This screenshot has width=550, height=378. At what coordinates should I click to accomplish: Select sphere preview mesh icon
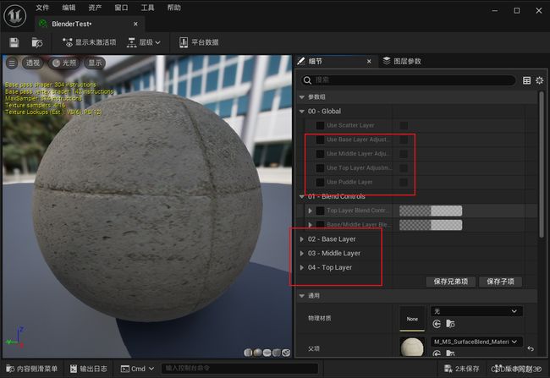click(x=257, y=353)
